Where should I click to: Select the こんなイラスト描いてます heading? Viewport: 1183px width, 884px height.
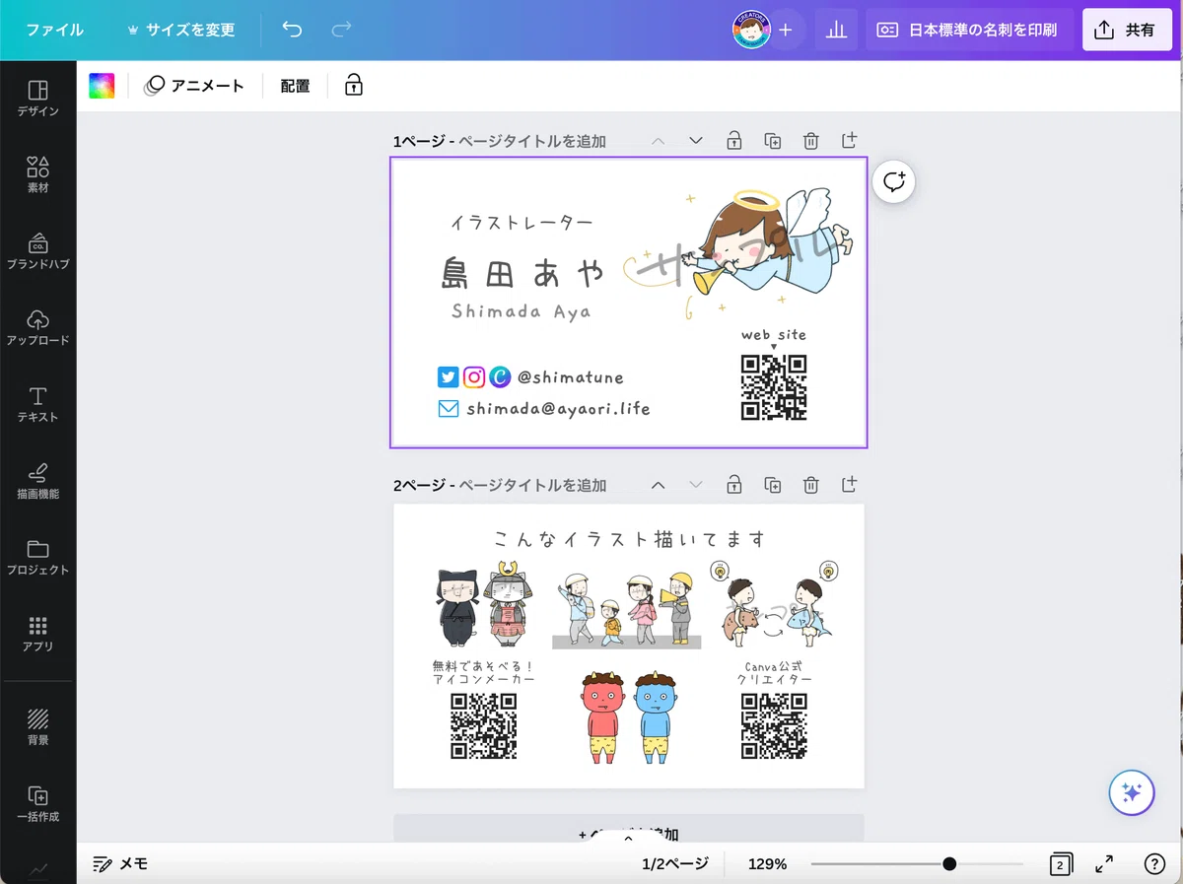coord(629,539)
